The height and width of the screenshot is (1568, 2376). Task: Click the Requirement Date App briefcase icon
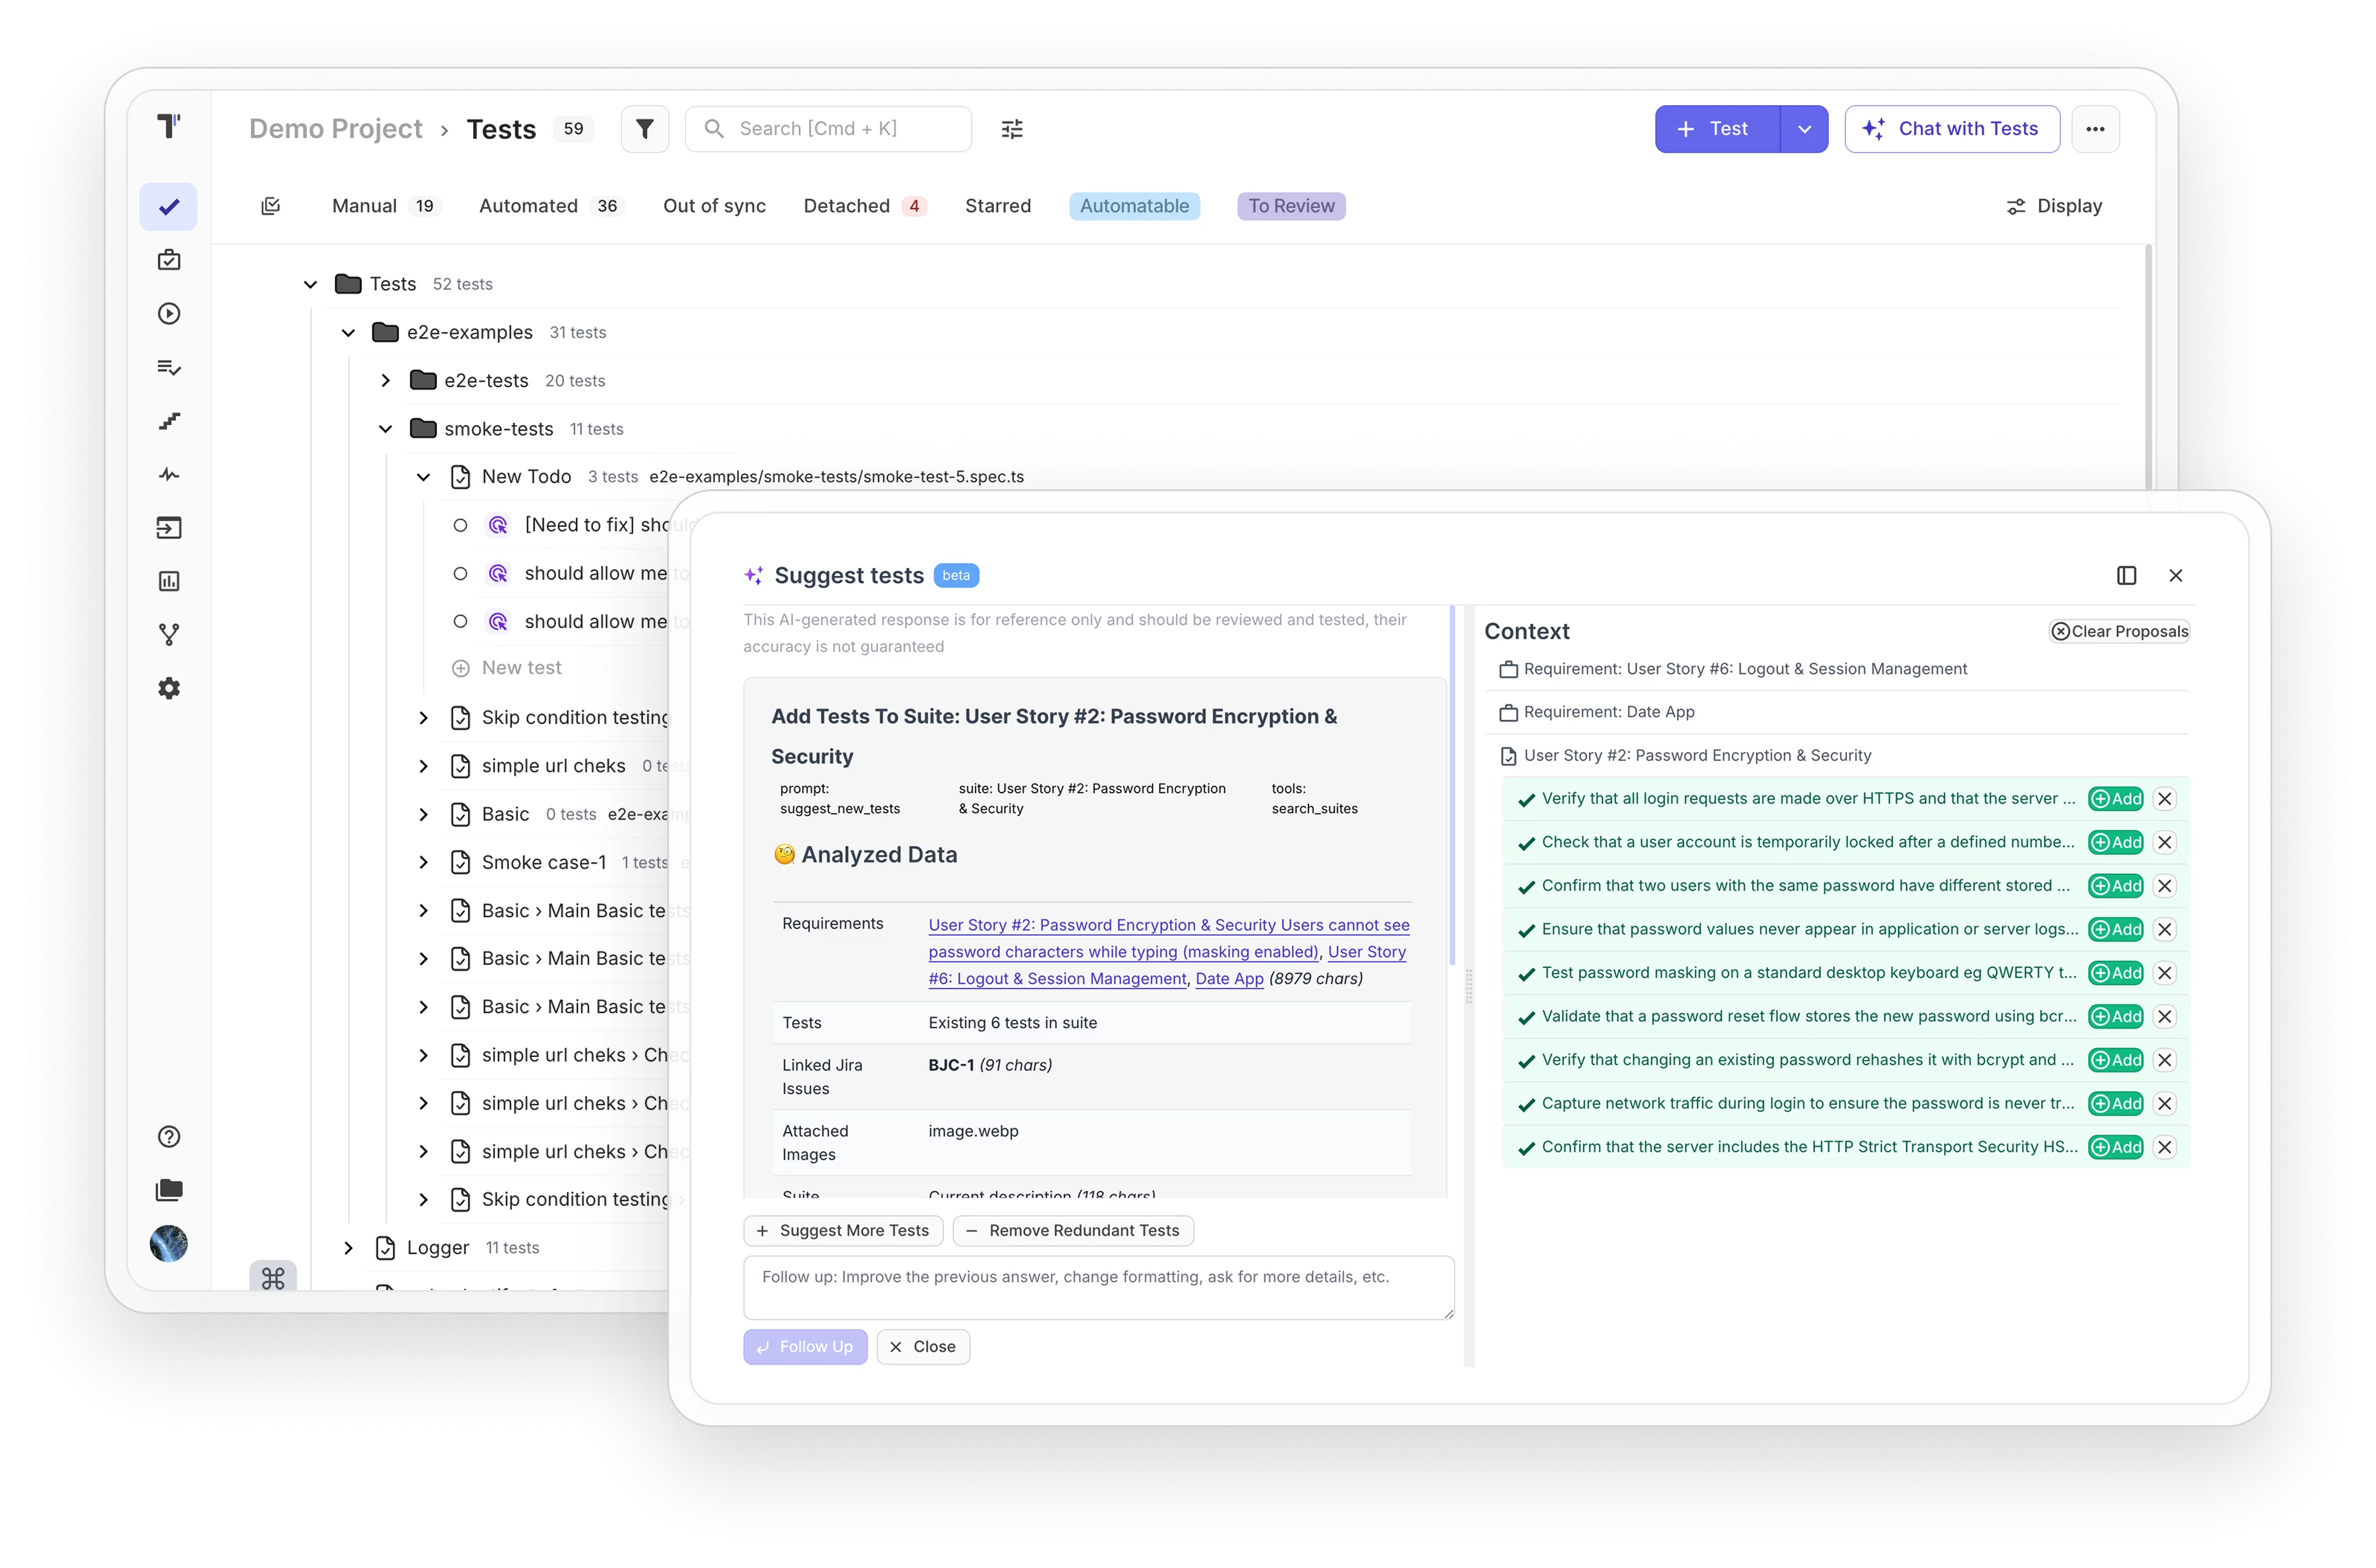coord(1508,713)
